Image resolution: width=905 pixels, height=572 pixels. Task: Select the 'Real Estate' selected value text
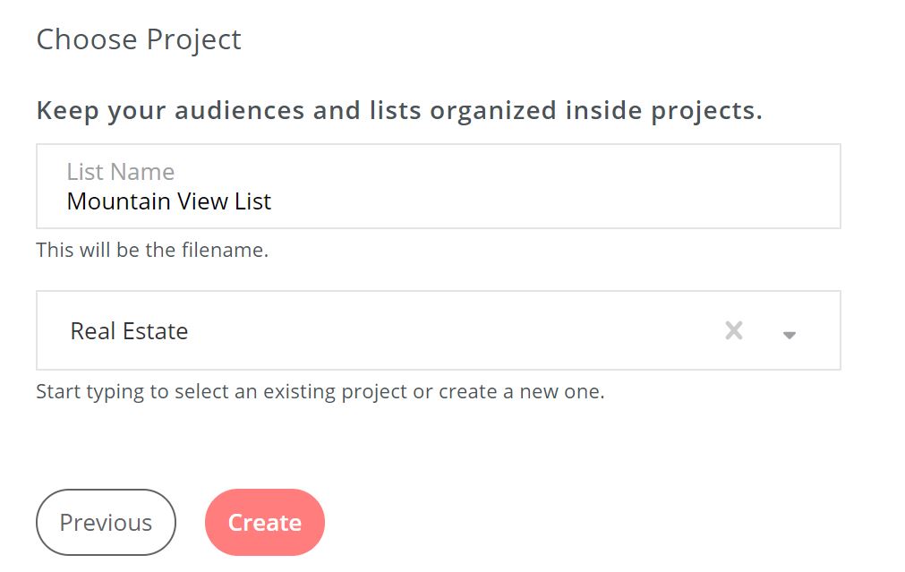pyautogui.click(x=130, y=331)
